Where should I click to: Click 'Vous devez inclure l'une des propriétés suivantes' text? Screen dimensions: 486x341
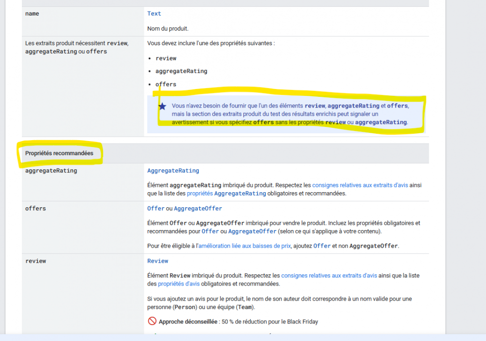click(x=211, y=43)
